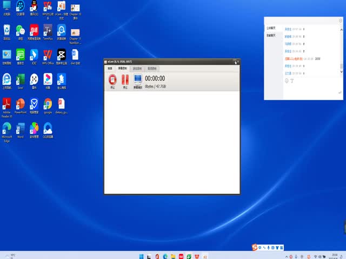This screenshot has height=259, width=346.
Task: Open the PowerPoint desktop shortcut
Action: 21,104
